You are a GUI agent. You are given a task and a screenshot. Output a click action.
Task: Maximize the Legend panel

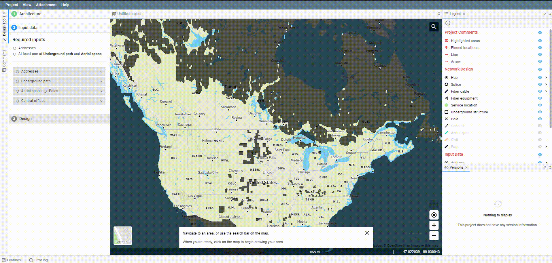click(x=550, y=14)
